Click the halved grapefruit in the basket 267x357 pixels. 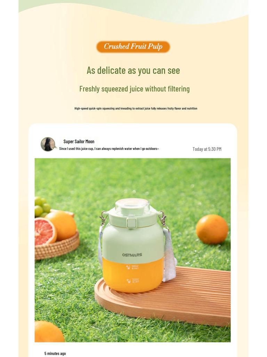click(x=44, y=231)
